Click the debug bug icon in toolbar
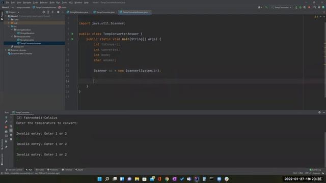The width and height of the screenshot is (326, 183). pos(300,7)
